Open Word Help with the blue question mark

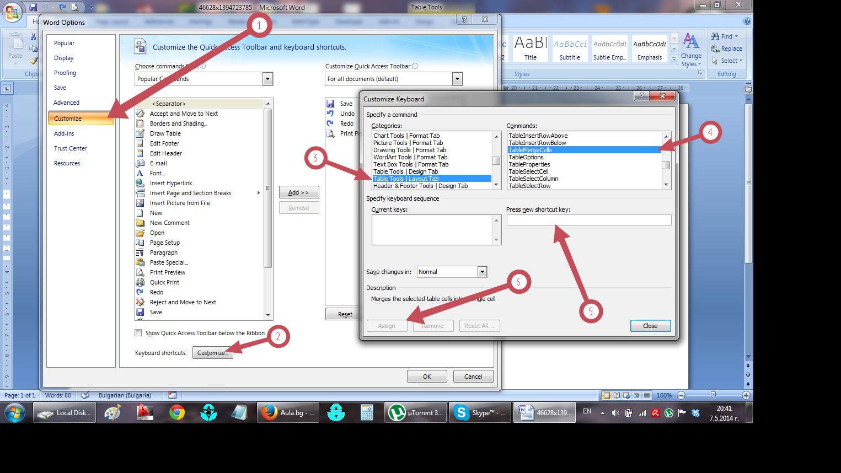747,21
